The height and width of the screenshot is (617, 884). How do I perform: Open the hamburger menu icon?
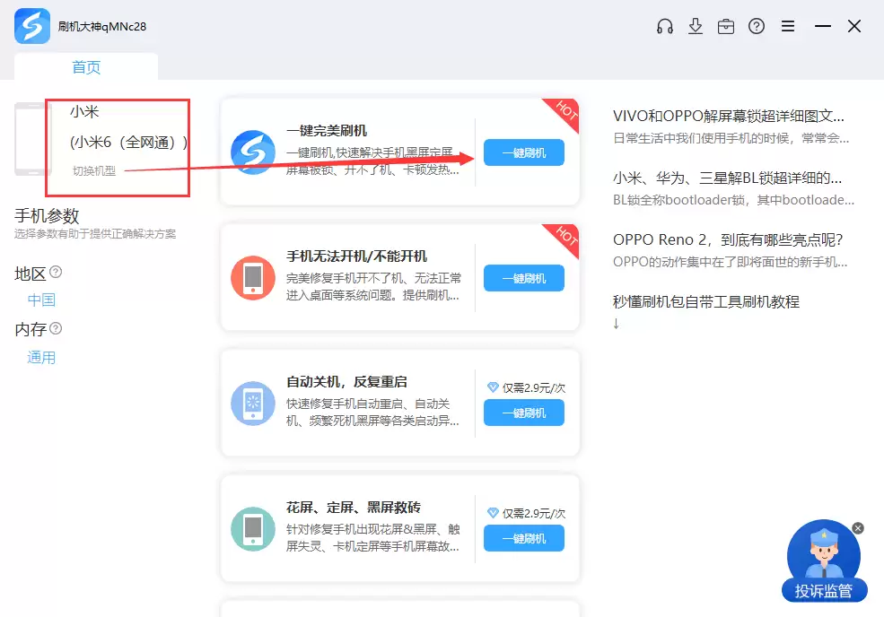pyautogui.click(x=788, y=27)
